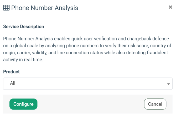The width and height of the screenshot is (176, 116).
Task: Click the phrase 'activity in real time'
Action: [23, 60]
